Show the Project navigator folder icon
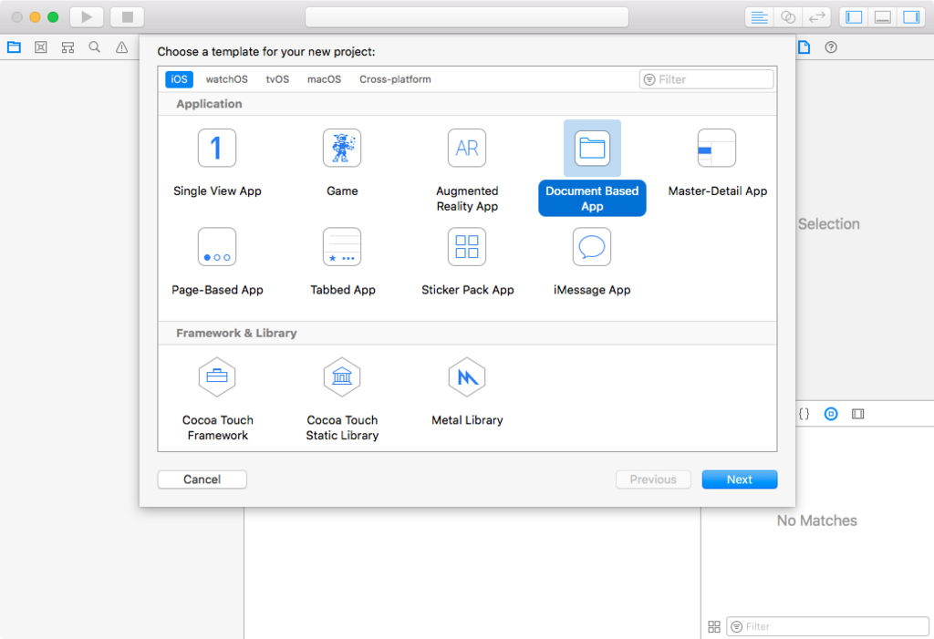Screen dimensions: 934x639 click(x=15, y=47)
